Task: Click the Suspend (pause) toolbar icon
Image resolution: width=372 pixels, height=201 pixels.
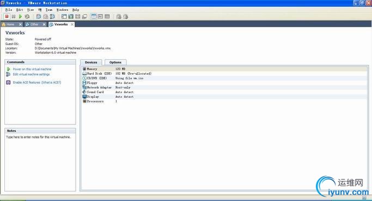Action: click(14, 16)
